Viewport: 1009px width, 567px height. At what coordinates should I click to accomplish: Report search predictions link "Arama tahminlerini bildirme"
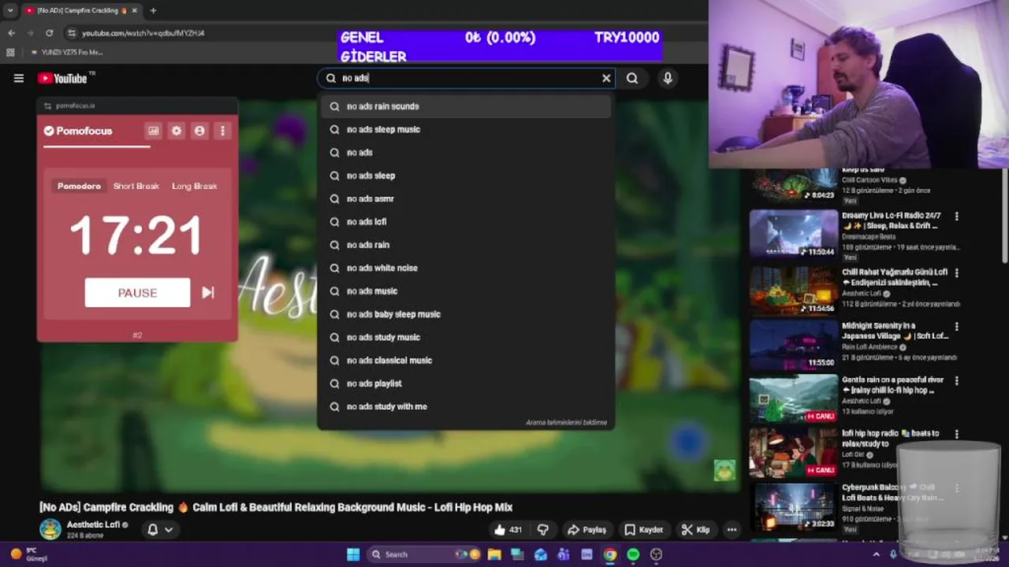click(x=566, y=423)
